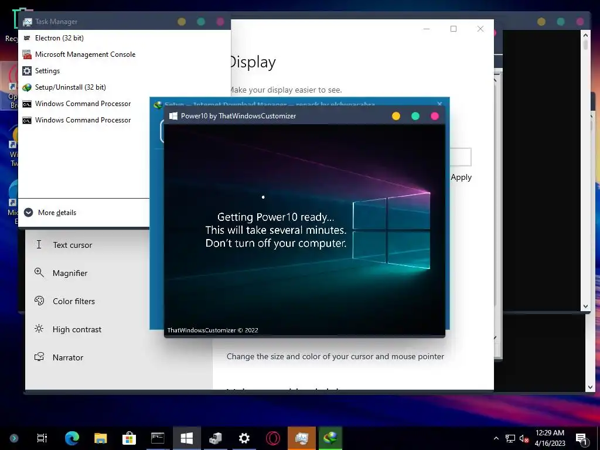Open the notification center
This screenshot has height=450, width=600.
[581, 438]
